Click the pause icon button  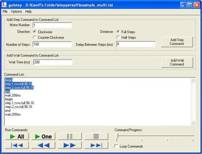[70, 136]
